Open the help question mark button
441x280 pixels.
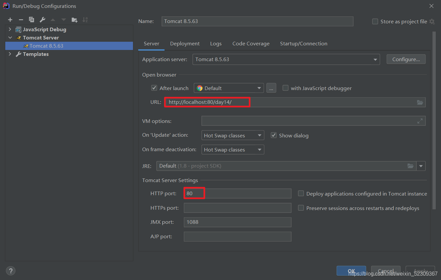[11, 271]
